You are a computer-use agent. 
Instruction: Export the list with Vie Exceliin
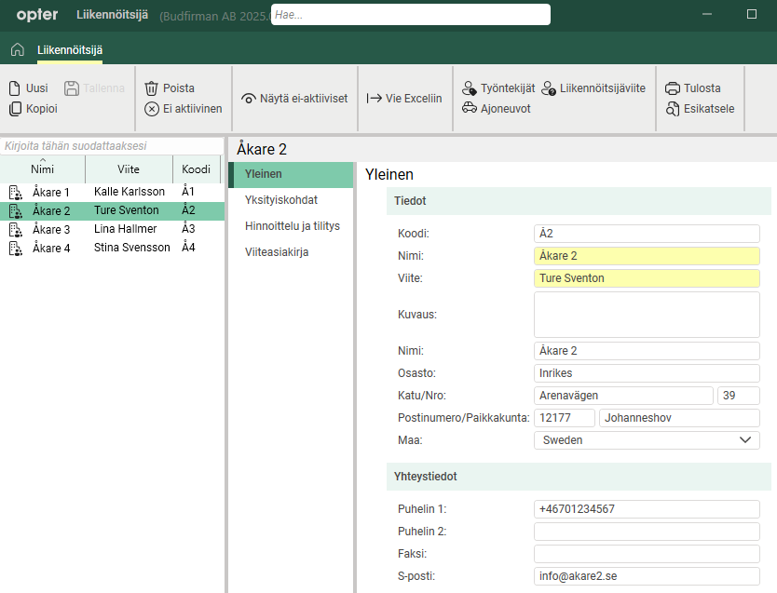[404, 99]
